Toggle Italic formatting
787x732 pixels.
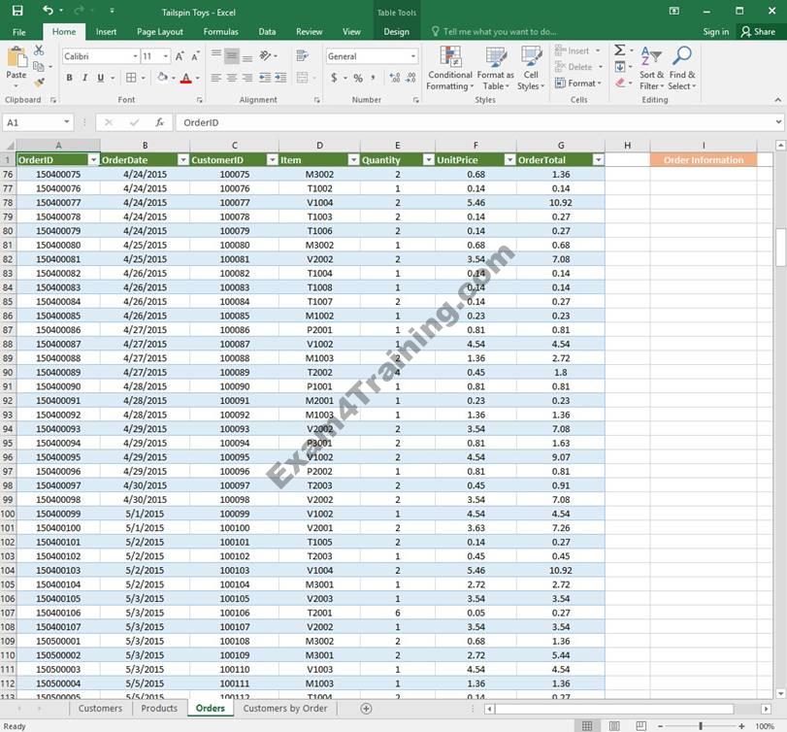(x=84, y=78)
